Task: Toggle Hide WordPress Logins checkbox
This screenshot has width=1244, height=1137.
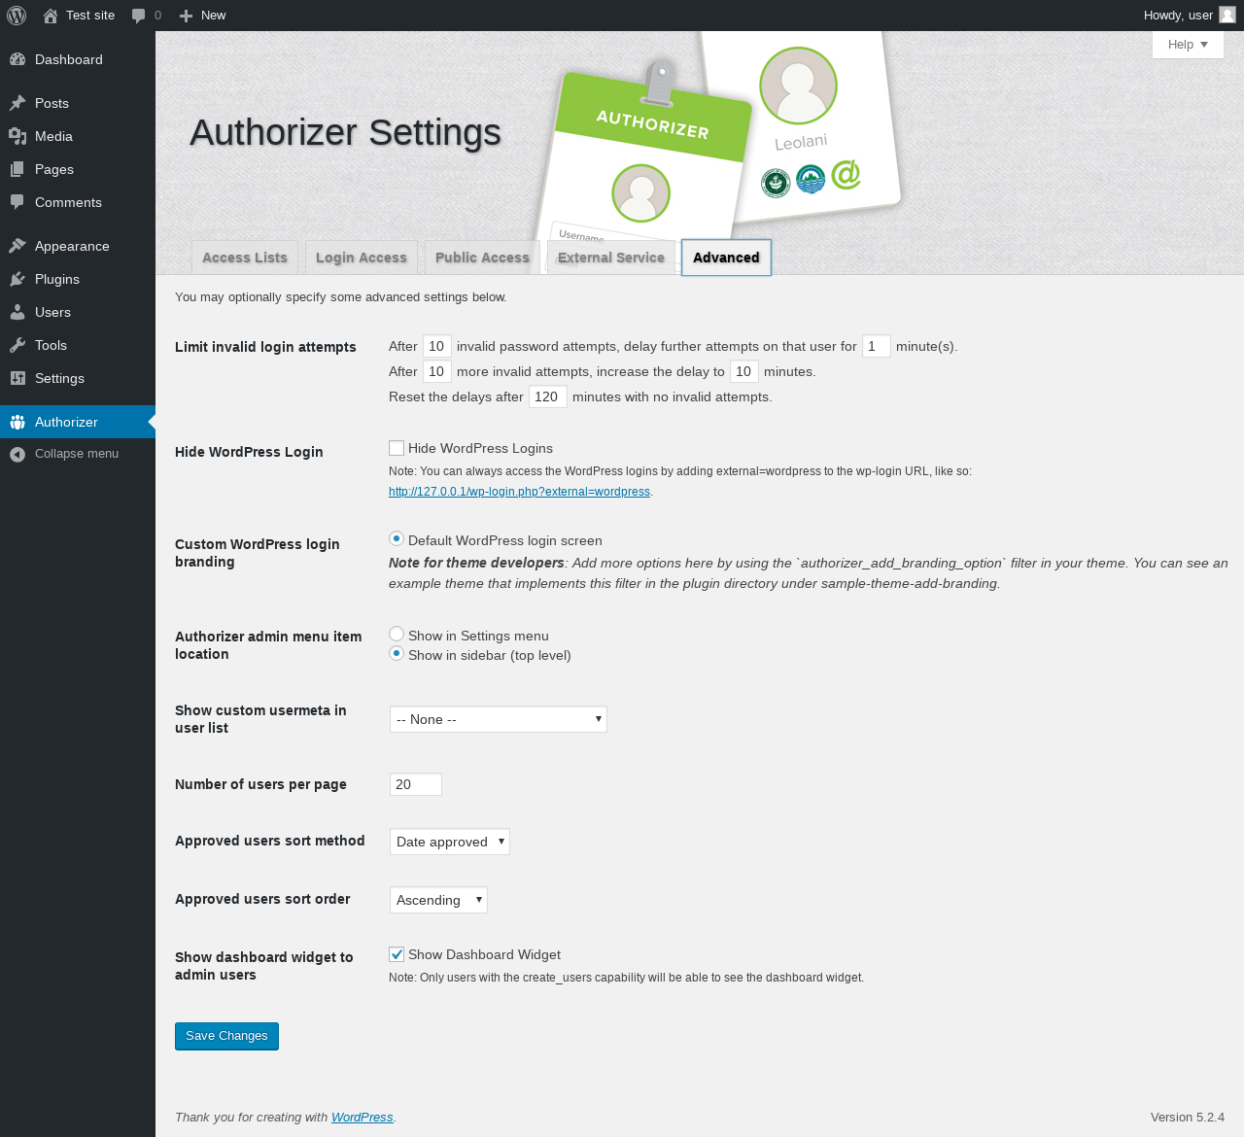Action: point(397,448)
